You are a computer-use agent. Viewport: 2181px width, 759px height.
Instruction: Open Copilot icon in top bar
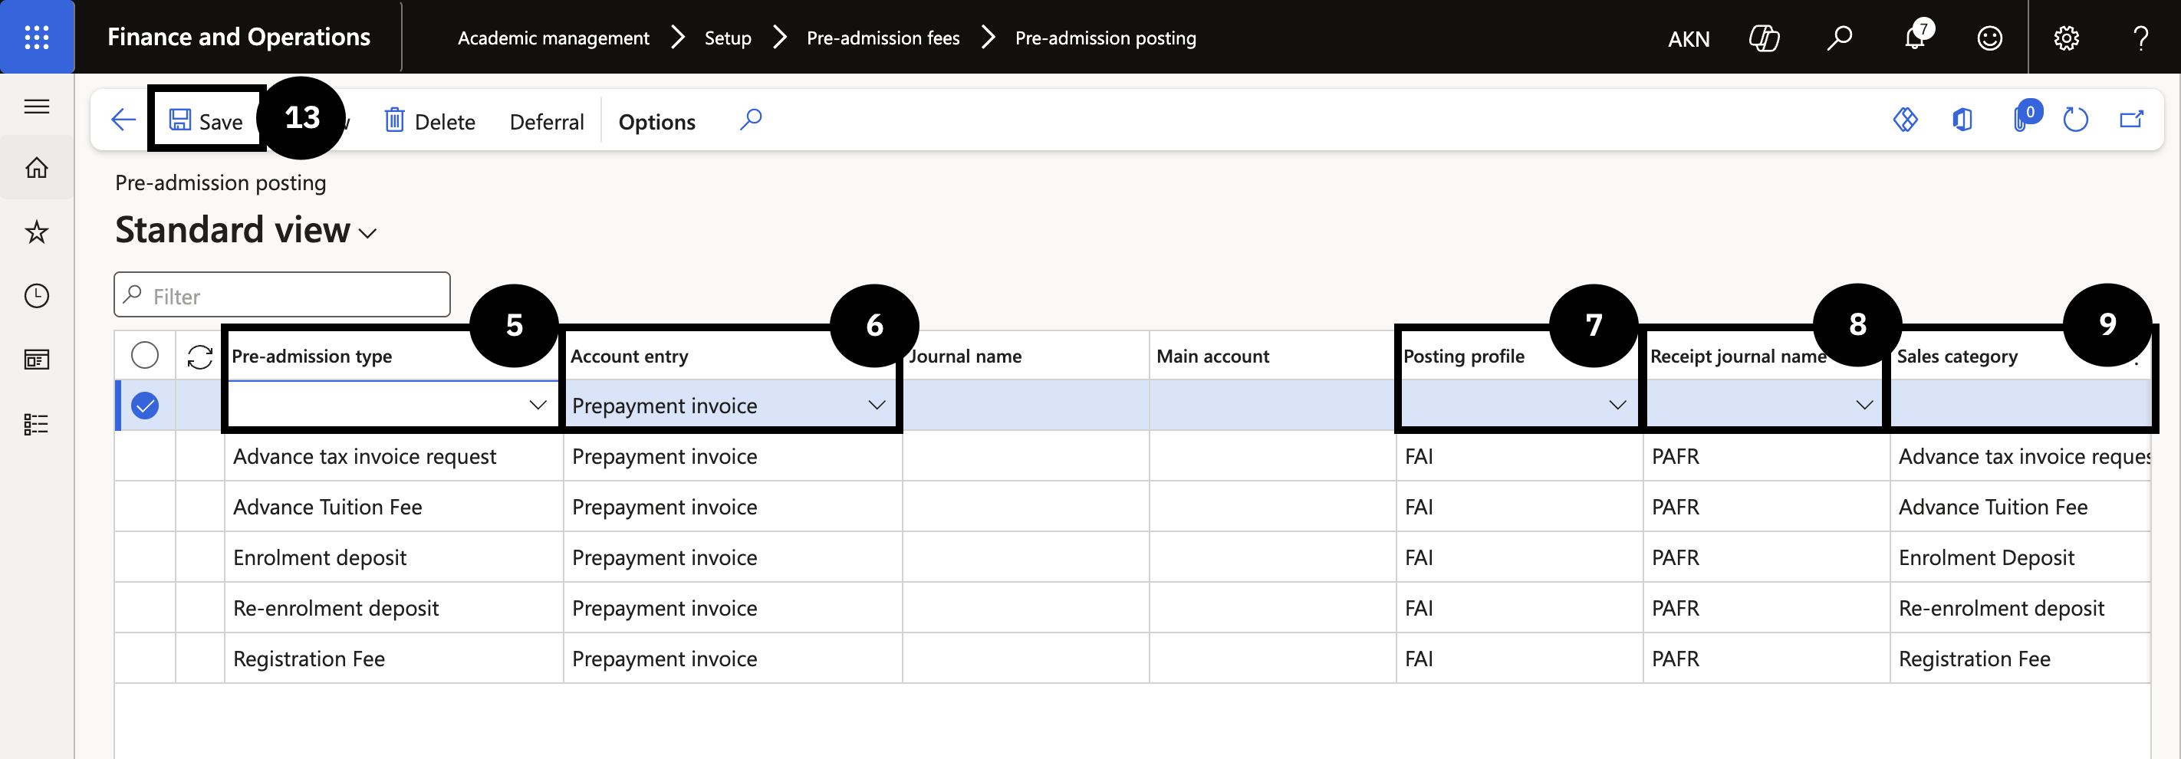(1764, 38)
